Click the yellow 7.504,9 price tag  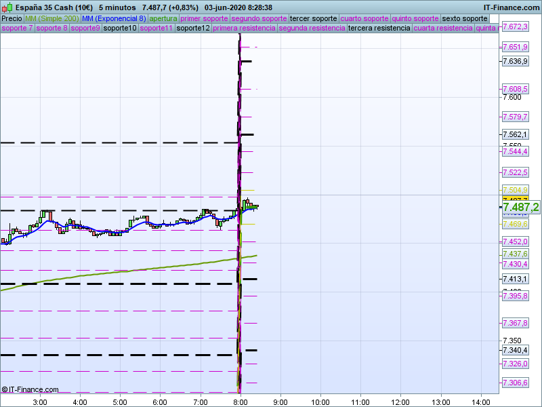[x=515, y=189]
